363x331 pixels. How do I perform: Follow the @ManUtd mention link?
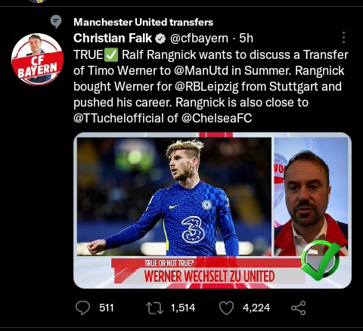(201, 71)
